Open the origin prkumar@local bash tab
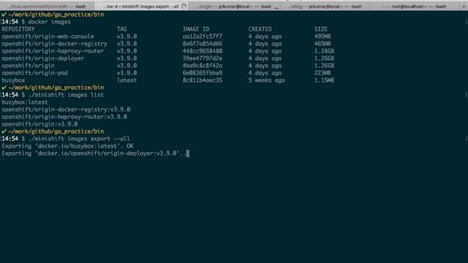Image resolution: width=468 pixels, height=263 pixels. click(234, 7)
